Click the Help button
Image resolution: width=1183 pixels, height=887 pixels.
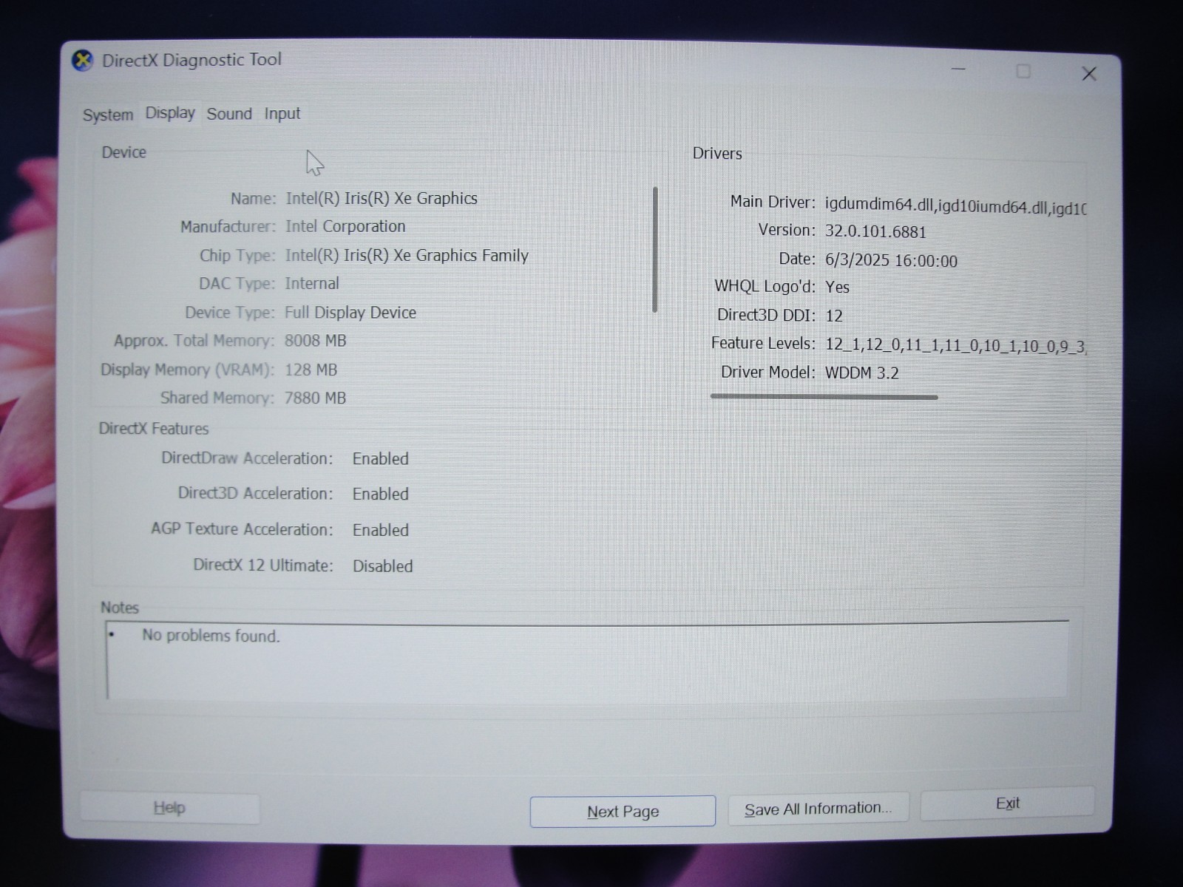click(x=169, y=807)
